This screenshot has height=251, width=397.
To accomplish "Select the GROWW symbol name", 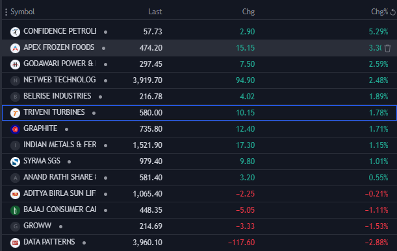I will (x=37, y=226).
